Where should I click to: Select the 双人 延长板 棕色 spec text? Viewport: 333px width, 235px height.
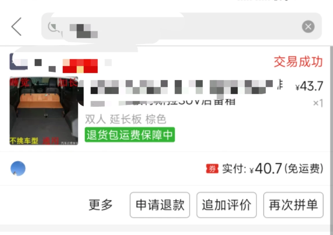(x=125, y=119)
